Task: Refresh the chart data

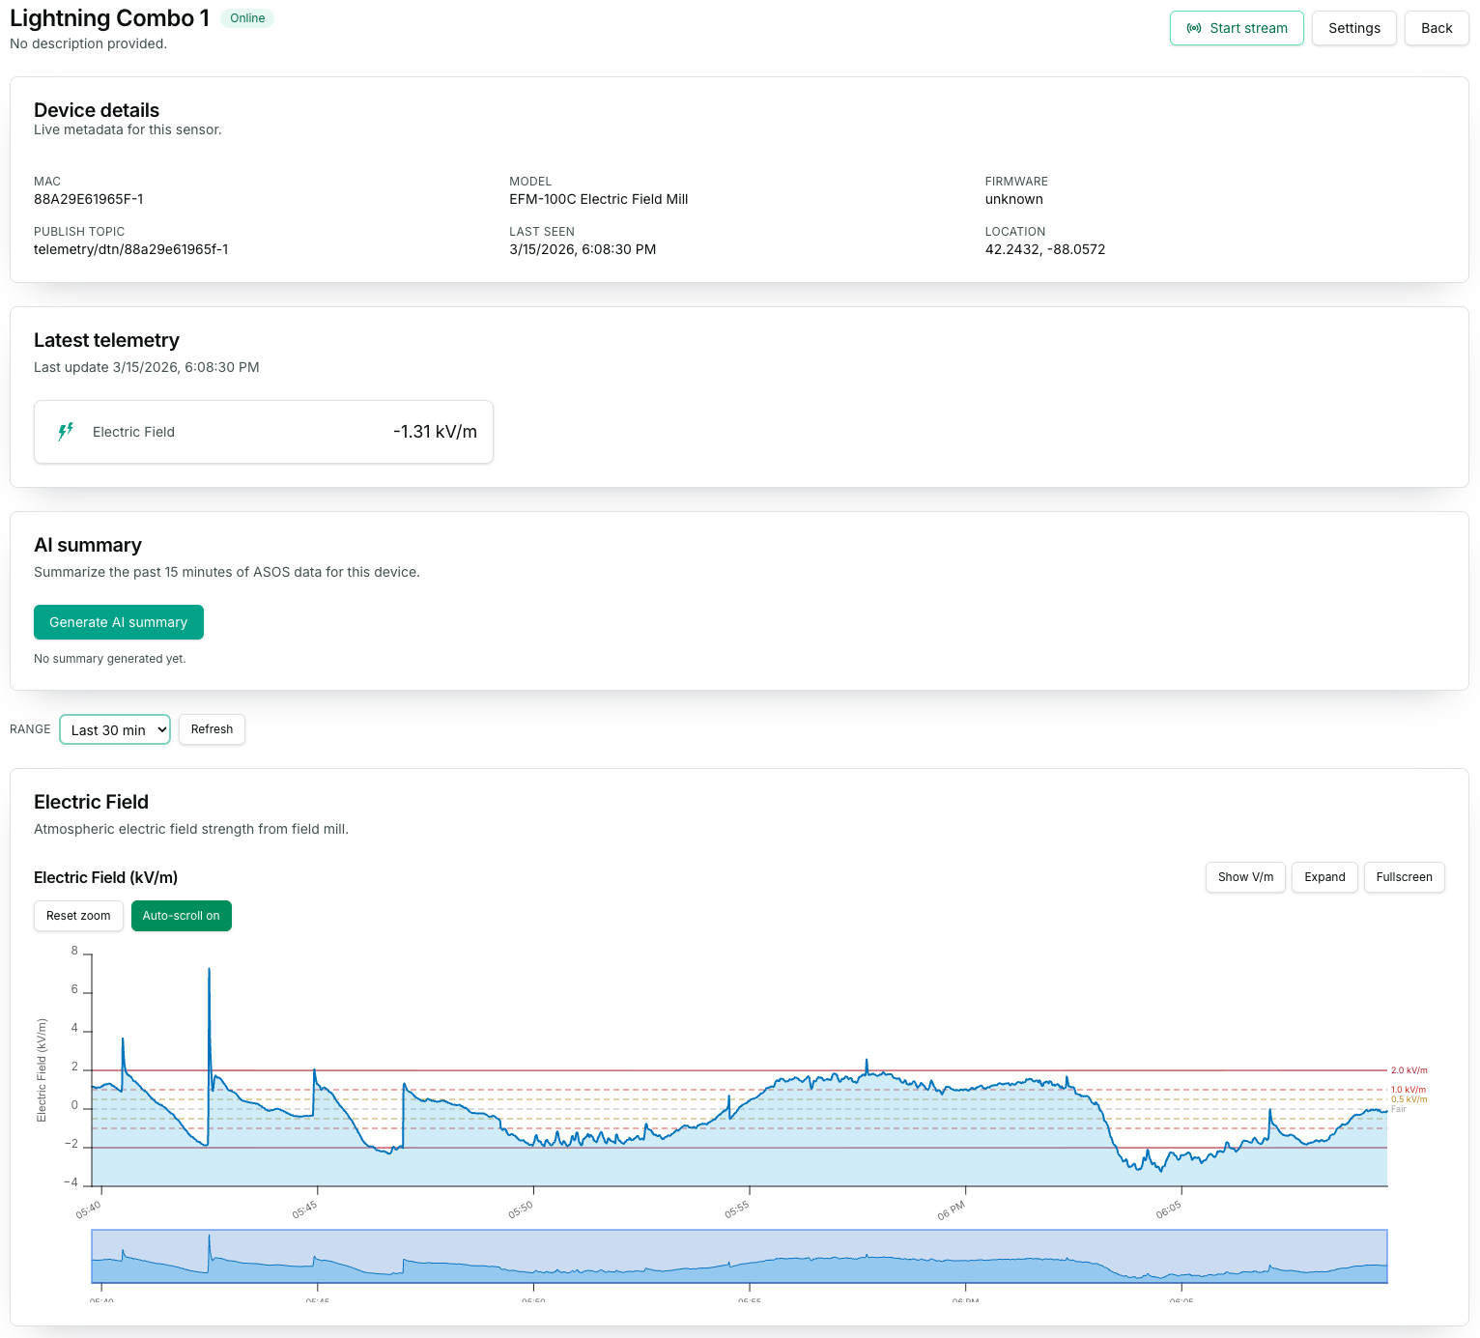Action: pos(212,729)
